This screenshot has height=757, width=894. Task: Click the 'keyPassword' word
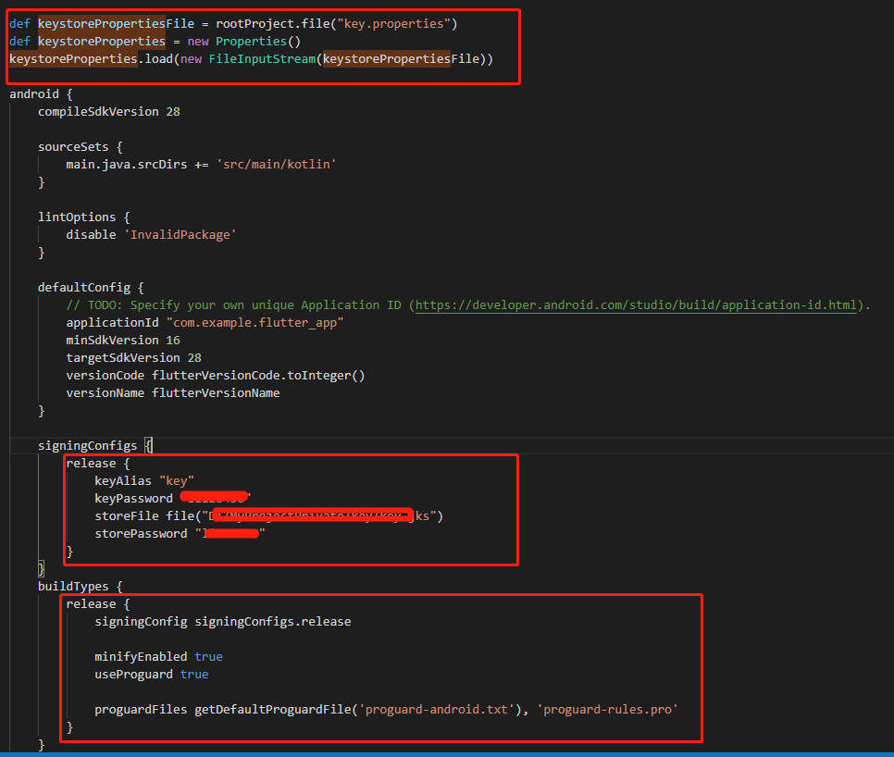(134, 498)
